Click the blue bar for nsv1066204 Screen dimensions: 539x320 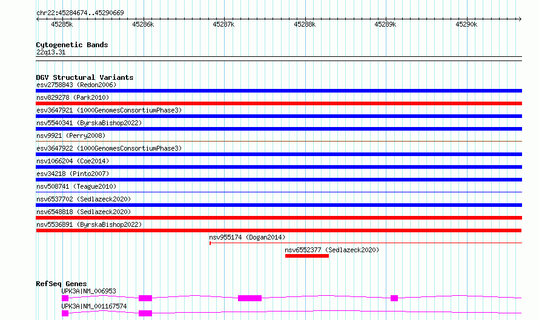279,167
